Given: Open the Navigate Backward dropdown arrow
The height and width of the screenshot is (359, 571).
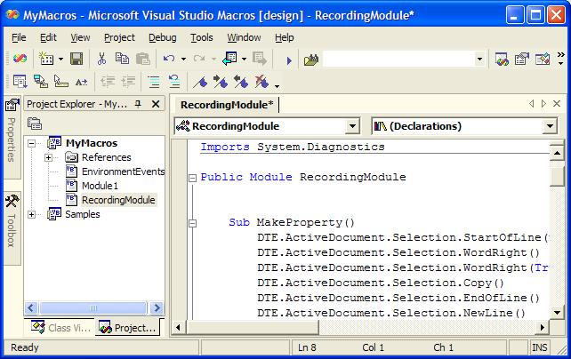Looking at the screenshot, I should pos(244,59).
